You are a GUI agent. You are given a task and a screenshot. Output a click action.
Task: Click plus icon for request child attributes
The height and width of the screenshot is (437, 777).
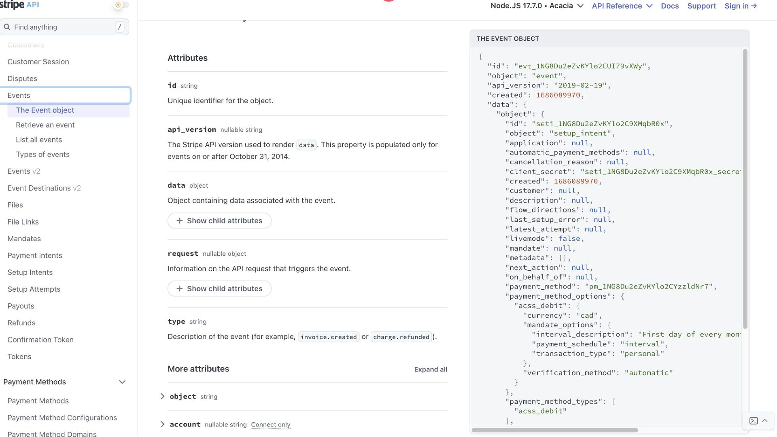tap(180, 289)
